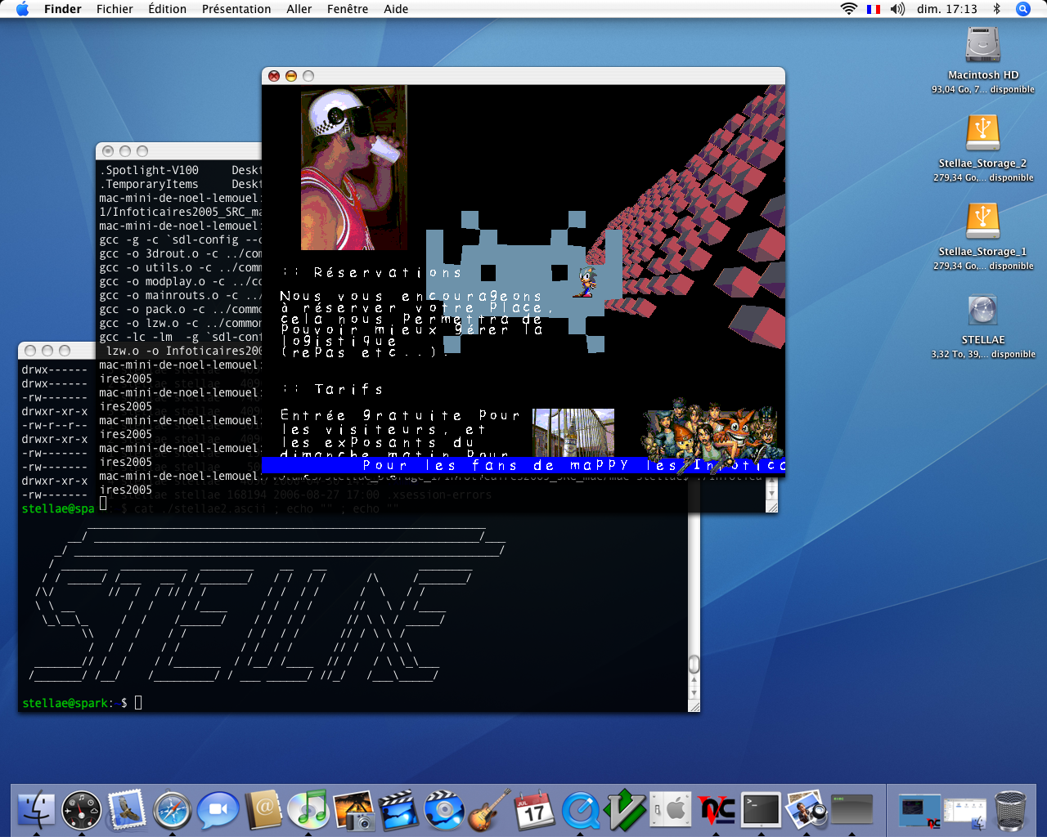Viewport: 1047px width, 837px height.
Task: Click the .Spotlight-V100 entry in terminal
Action: pos(150,170)
